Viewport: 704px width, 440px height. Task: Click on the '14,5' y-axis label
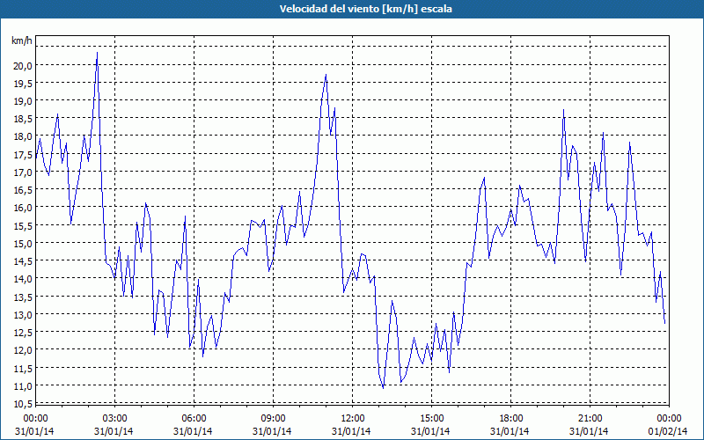[x=24, y=261]
